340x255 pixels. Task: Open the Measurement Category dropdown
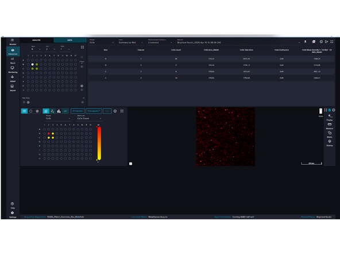tap(160, 42)
